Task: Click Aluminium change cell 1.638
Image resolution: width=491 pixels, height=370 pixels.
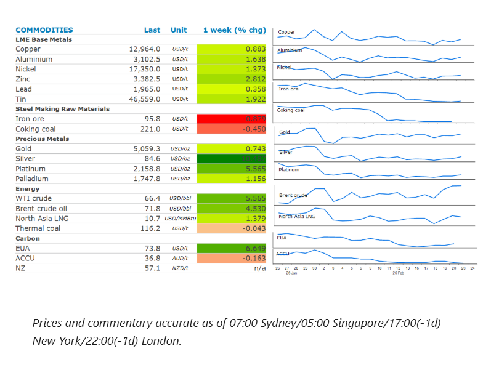Action: (x=232, y=59)
